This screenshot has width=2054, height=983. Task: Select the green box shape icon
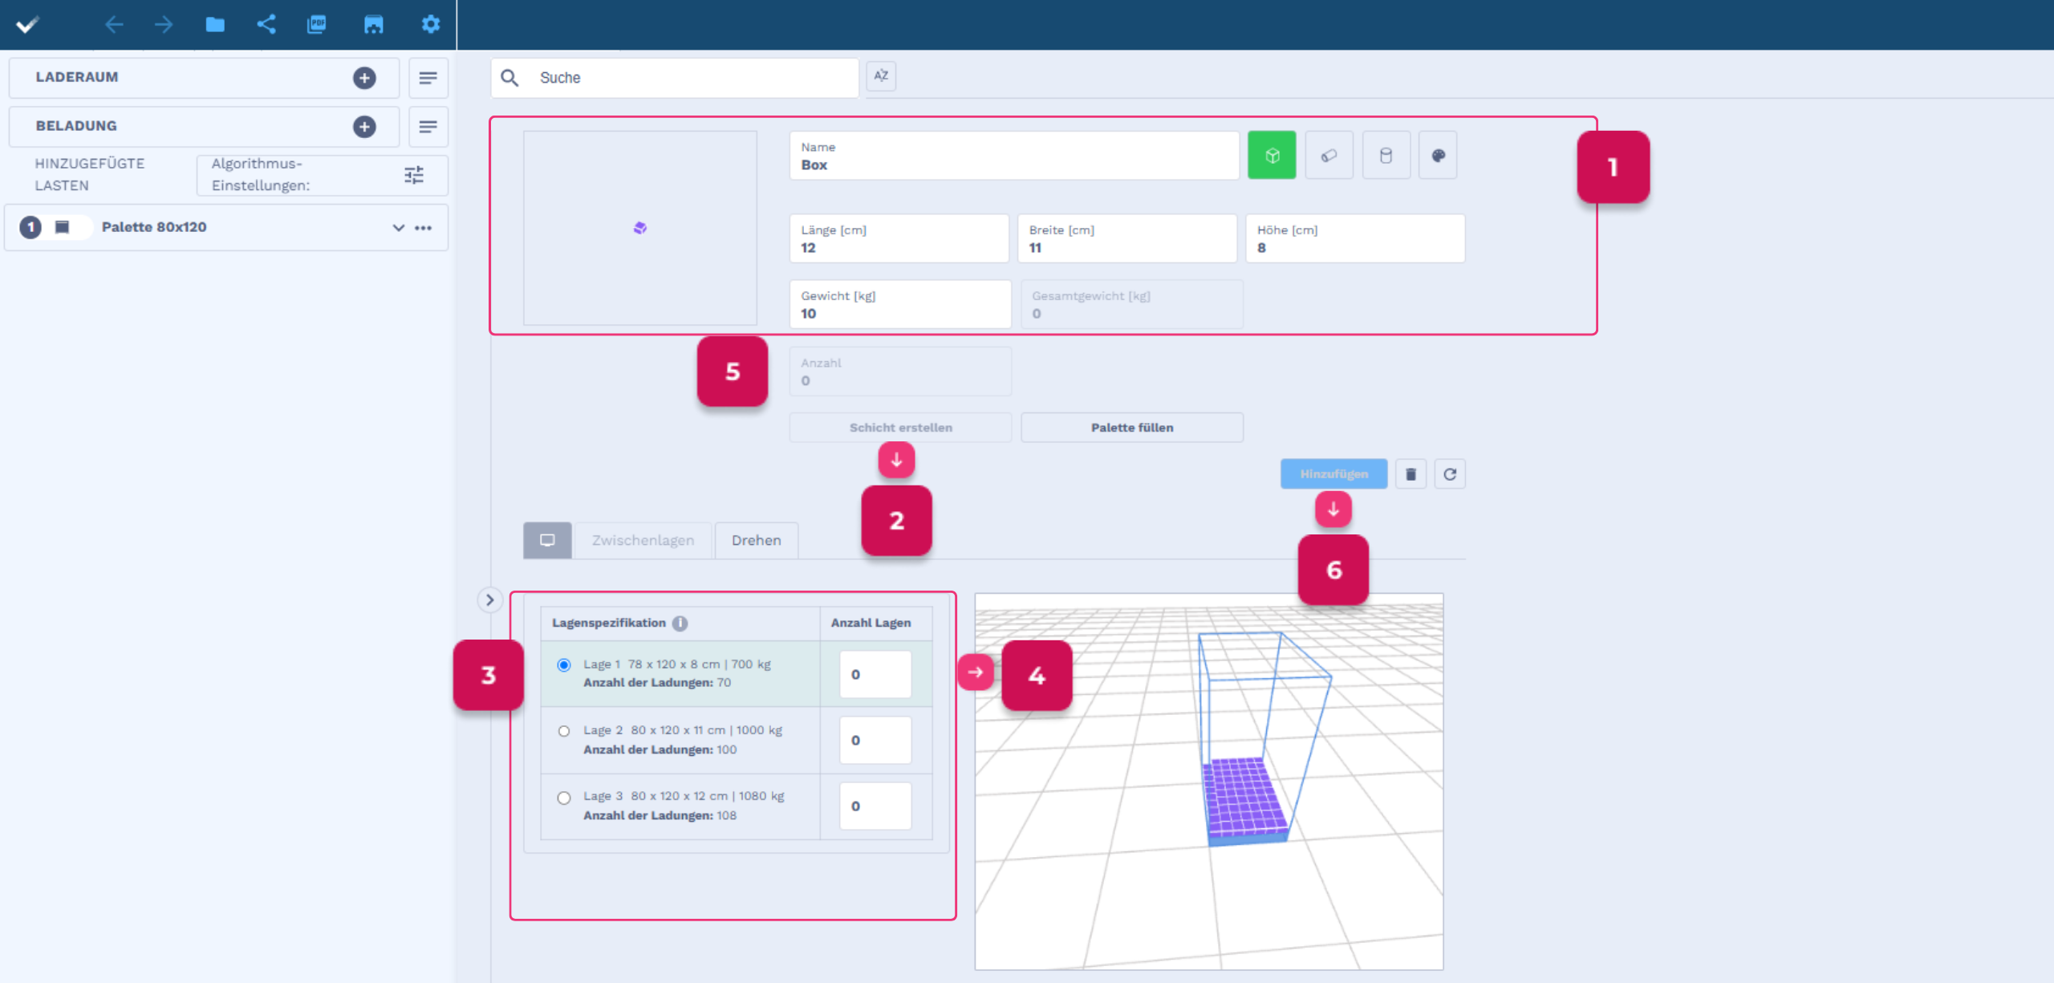point(1272,156)
